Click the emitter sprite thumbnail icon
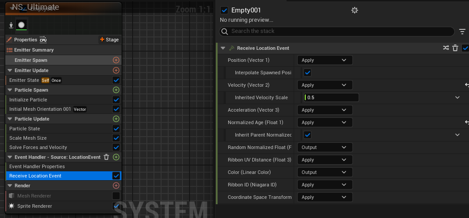 (x=21, y=25)
